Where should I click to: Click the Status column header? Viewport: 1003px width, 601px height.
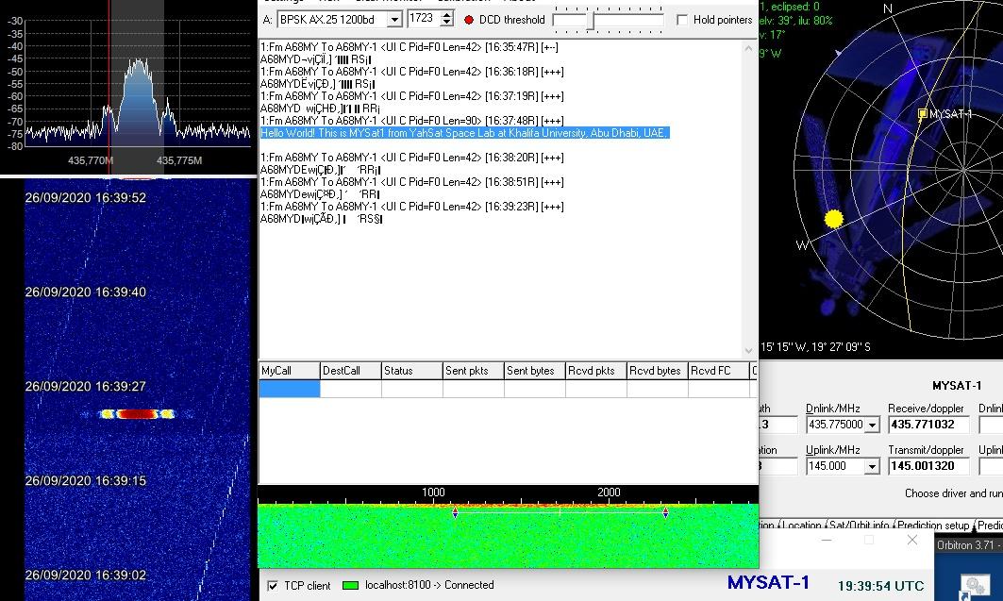[x=412, y=371]
